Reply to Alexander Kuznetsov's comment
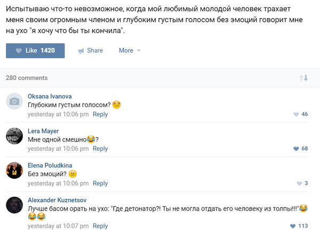The image size is (320, 234). click(100, 226)
